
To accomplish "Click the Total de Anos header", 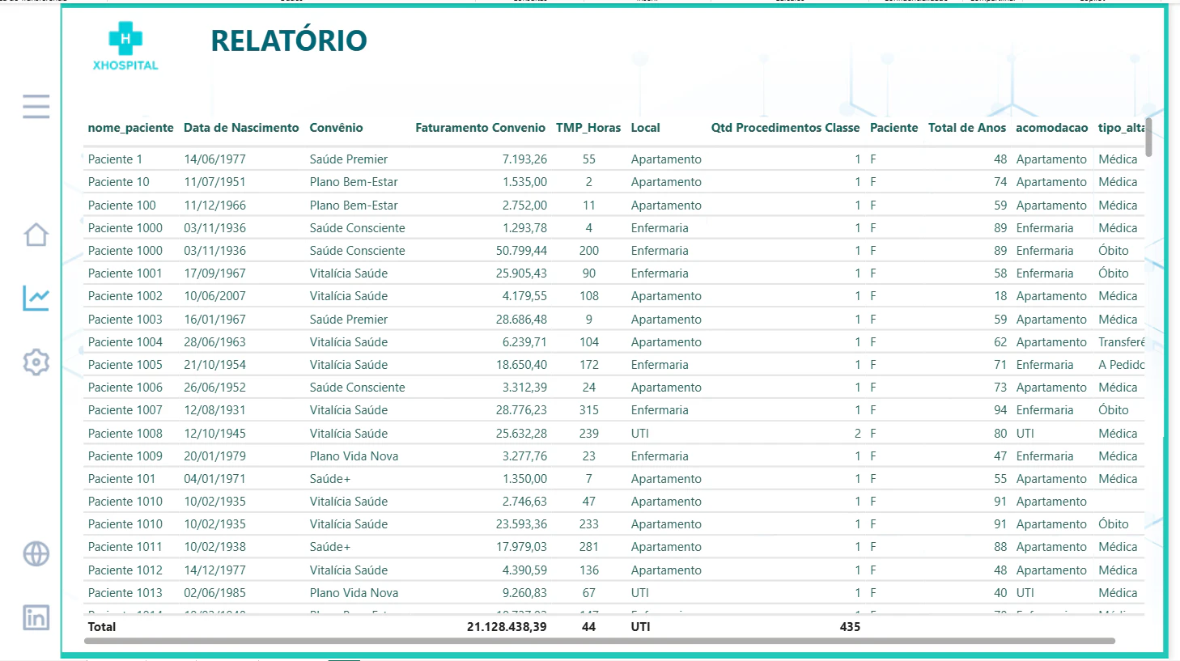I will 967,128.
